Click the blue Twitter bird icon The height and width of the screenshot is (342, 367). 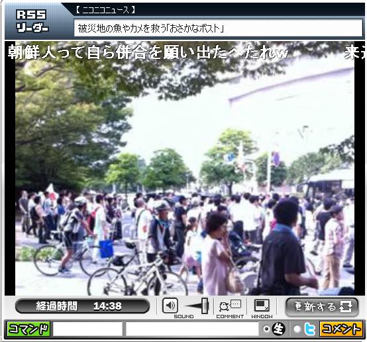[309, 329]
